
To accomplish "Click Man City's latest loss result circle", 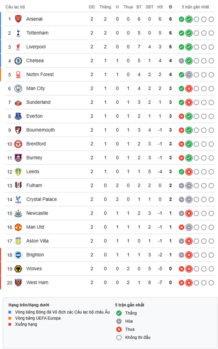I will coord(189,89).
